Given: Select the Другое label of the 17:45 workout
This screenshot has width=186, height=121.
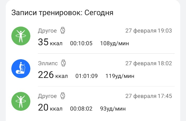Looking at the screenshot, I should [x=47, y=96].
